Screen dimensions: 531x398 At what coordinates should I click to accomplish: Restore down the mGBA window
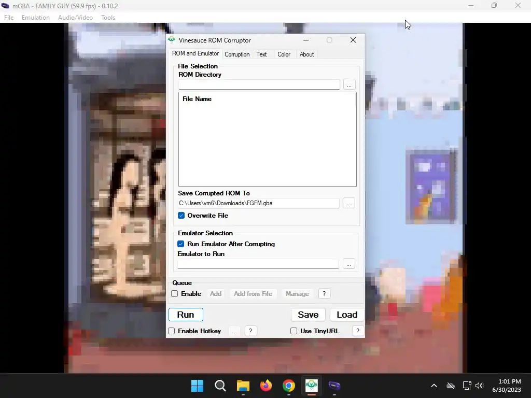point(494,5)
